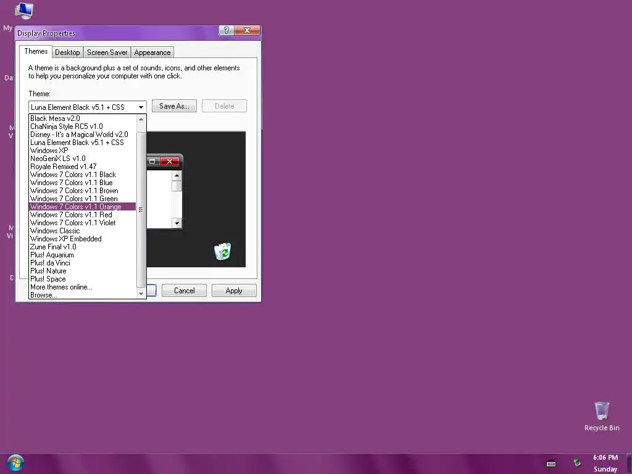632x474 pixels.
Task: Select Disney - It's a Magical World v2.0
Action: [x=83, y=134]
